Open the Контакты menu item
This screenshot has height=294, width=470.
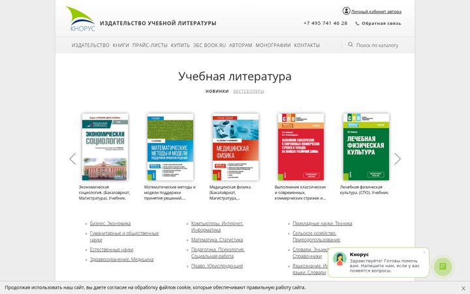[307, 45]
